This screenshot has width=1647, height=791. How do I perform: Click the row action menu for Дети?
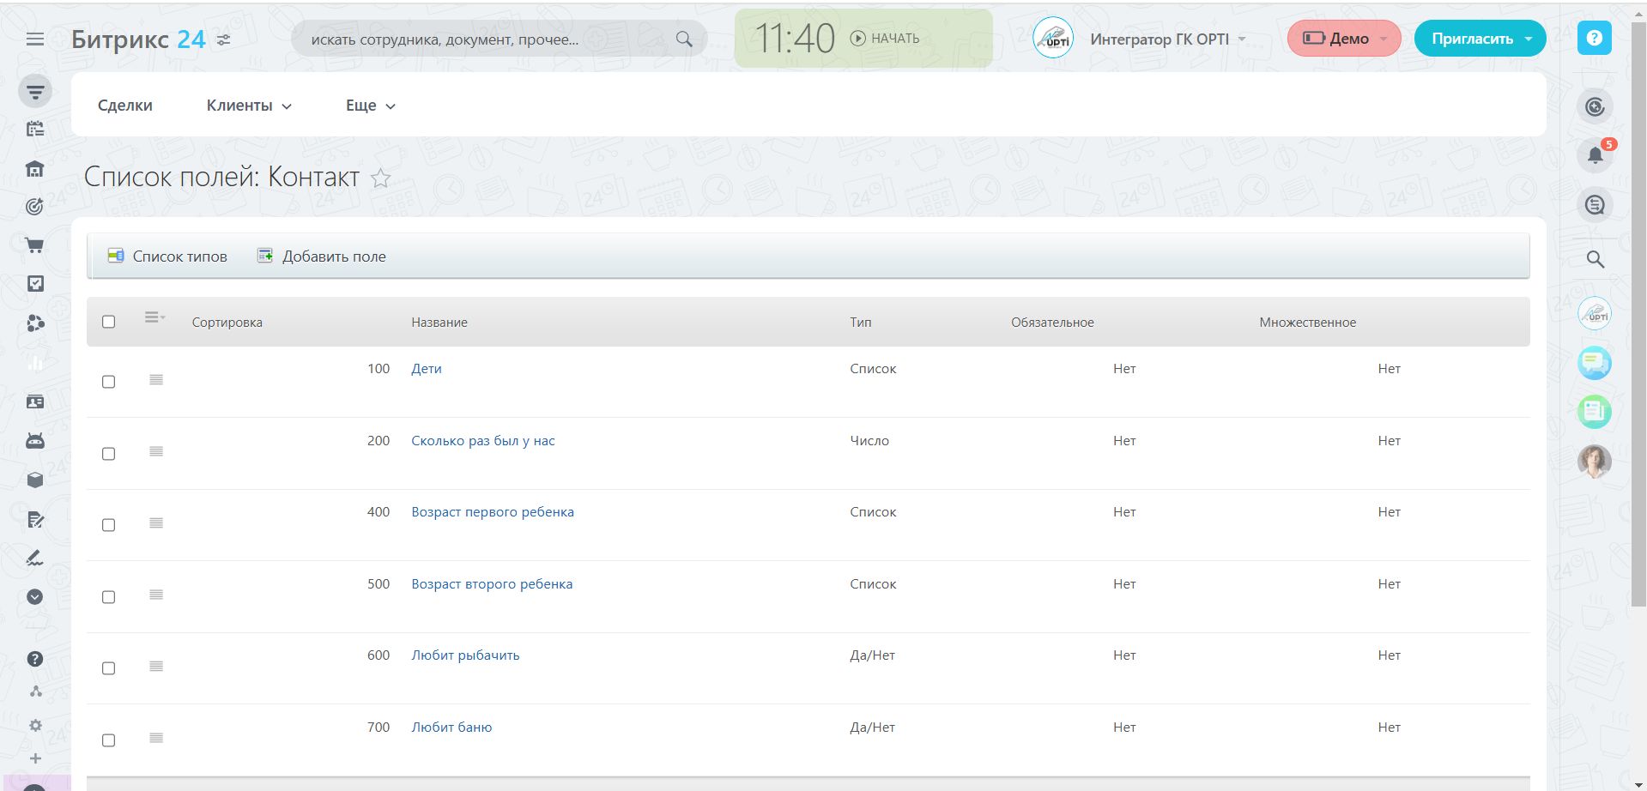156,380
